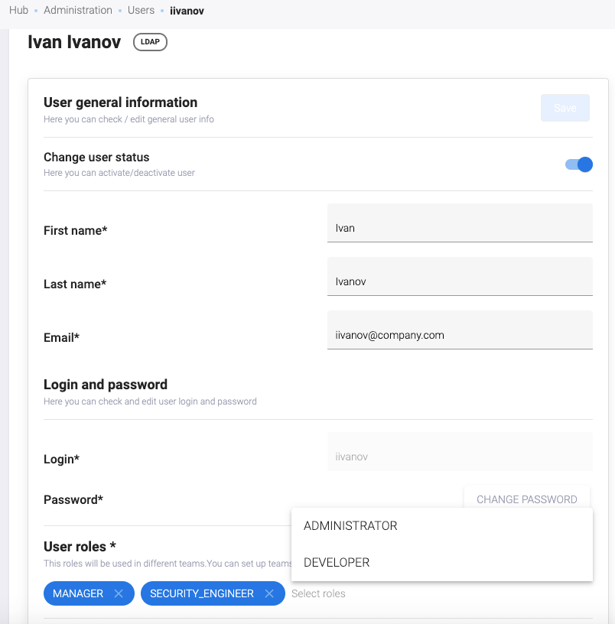Focus the Last name input field

pyautogui.click(x=459, y=281)
